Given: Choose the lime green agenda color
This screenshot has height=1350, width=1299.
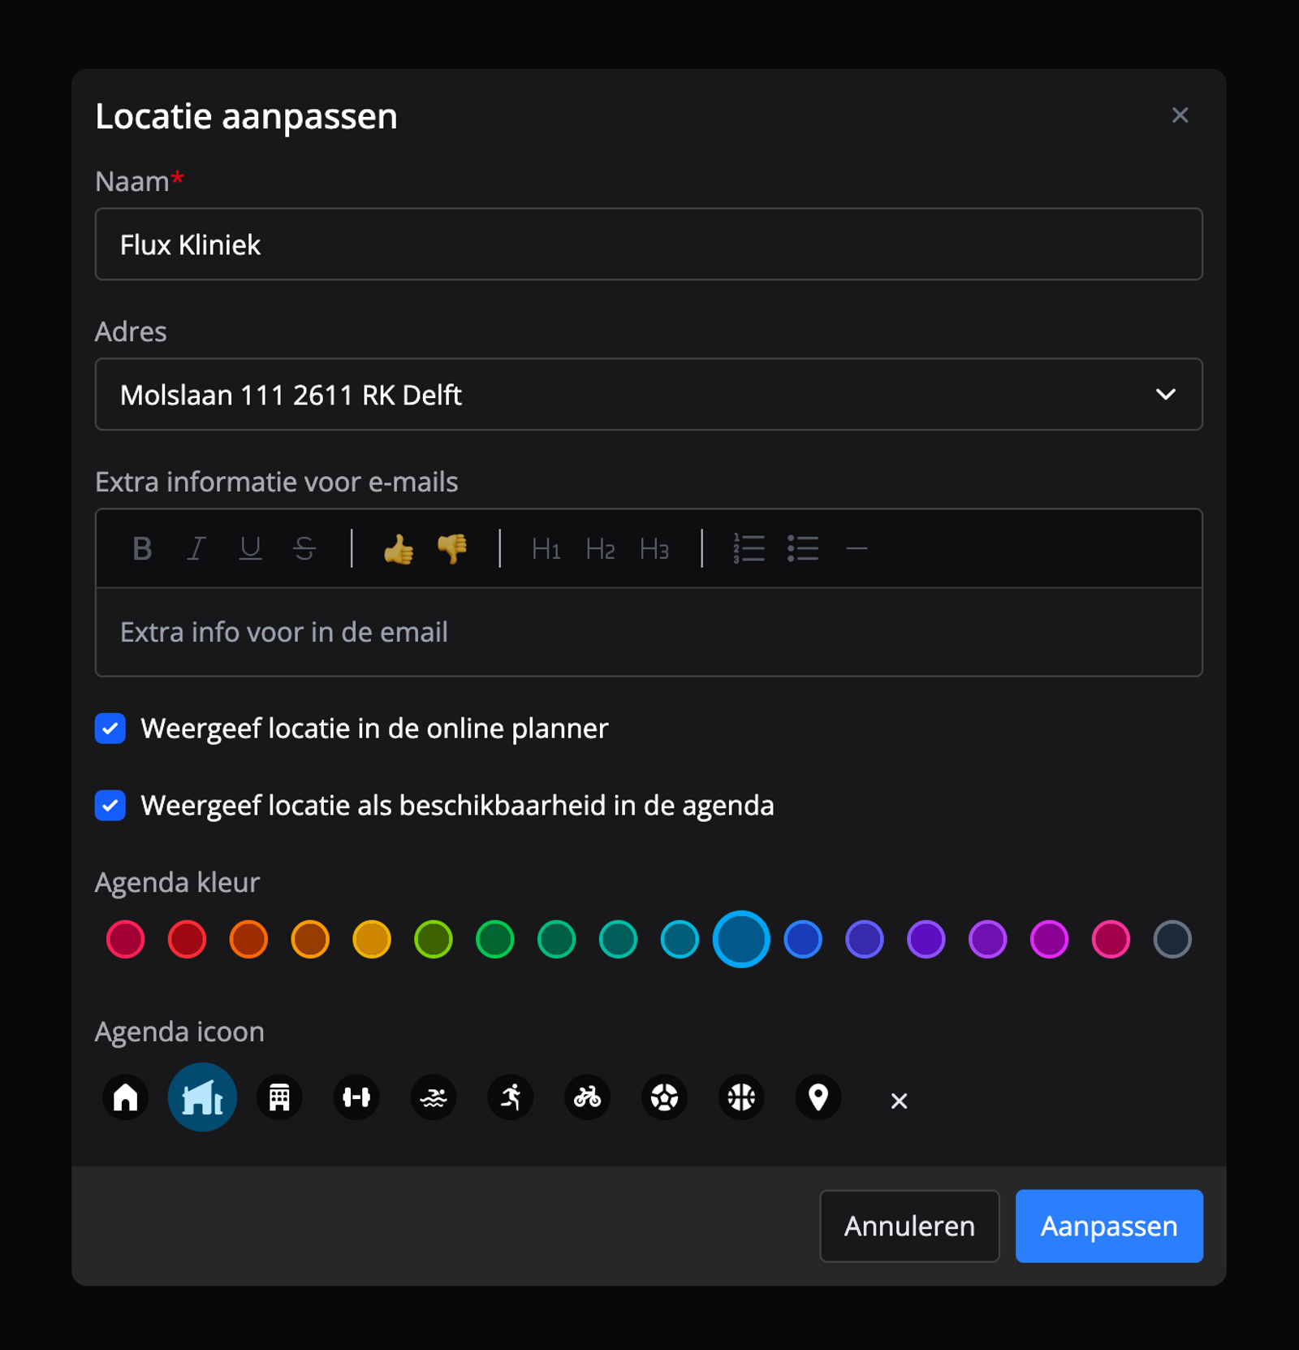Looking at the screenshot, I should (434, 940).
